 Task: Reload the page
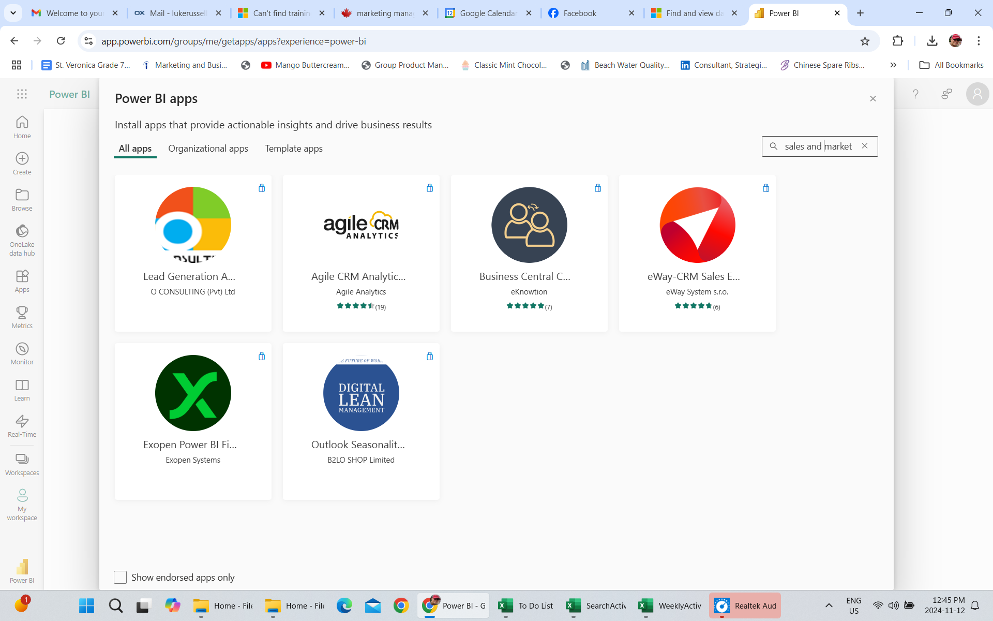(61, 41)
